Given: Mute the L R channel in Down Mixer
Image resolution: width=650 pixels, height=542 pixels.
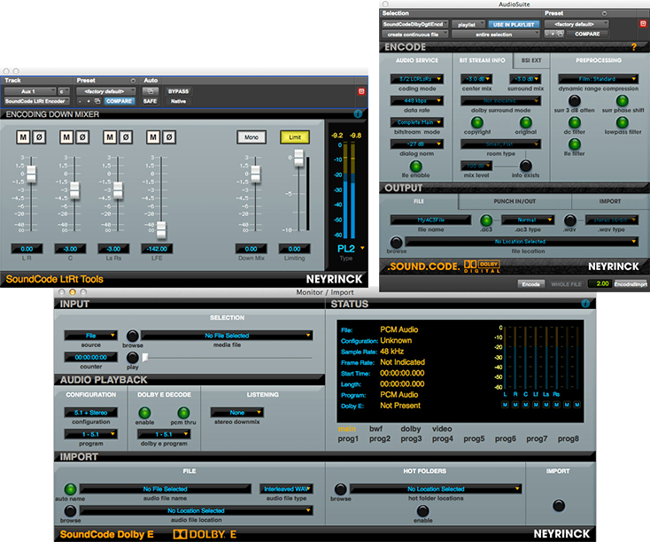Looking at the screenshot, I should (x=23, y=137).
